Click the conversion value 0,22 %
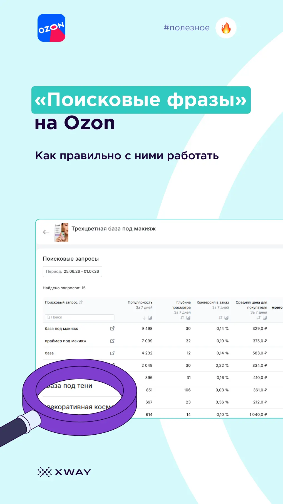The width and height of the screenshot is (283, 504). tap(222, 365)
